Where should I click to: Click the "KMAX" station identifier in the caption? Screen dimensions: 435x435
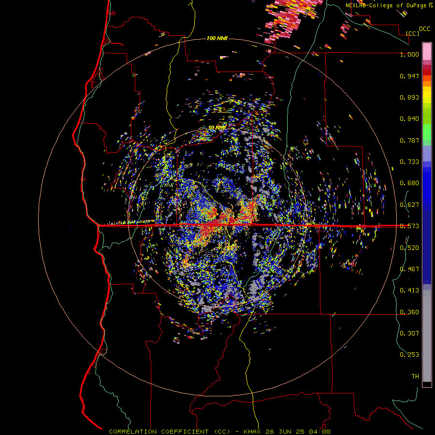coord(252,432)
